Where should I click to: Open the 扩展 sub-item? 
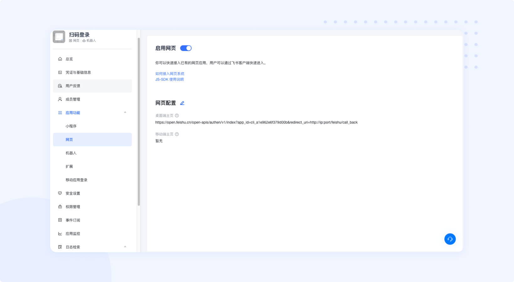point(92,167)
